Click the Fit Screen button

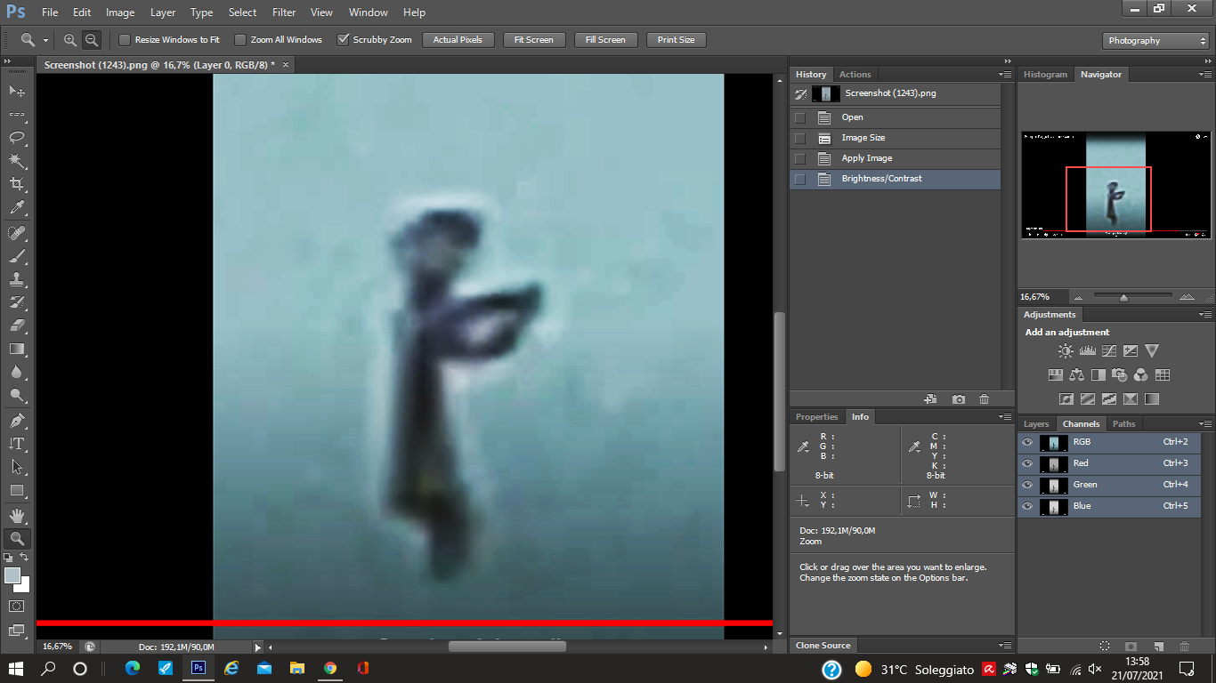(534, 40)
